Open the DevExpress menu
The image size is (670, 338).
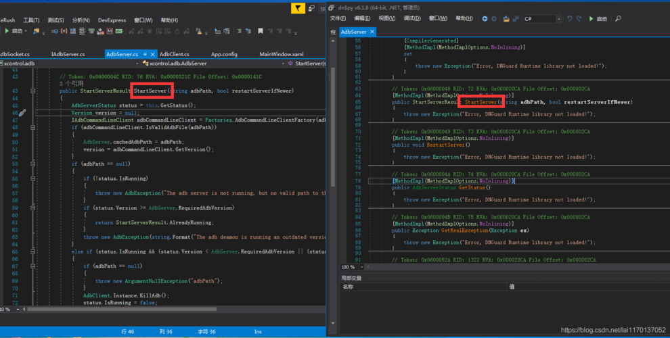coord(112,20)
